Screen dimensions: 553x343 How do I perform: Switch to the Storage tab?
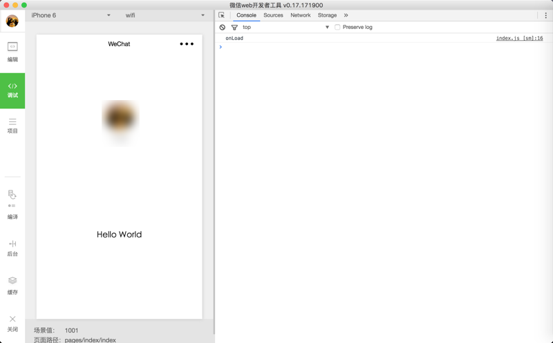(327, 15)
